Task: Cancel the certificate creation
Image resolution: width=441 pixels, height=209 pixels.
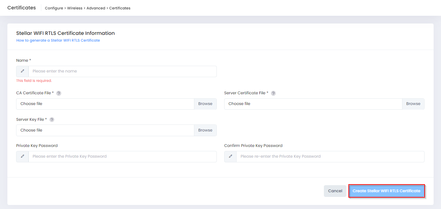Action: 335,191
